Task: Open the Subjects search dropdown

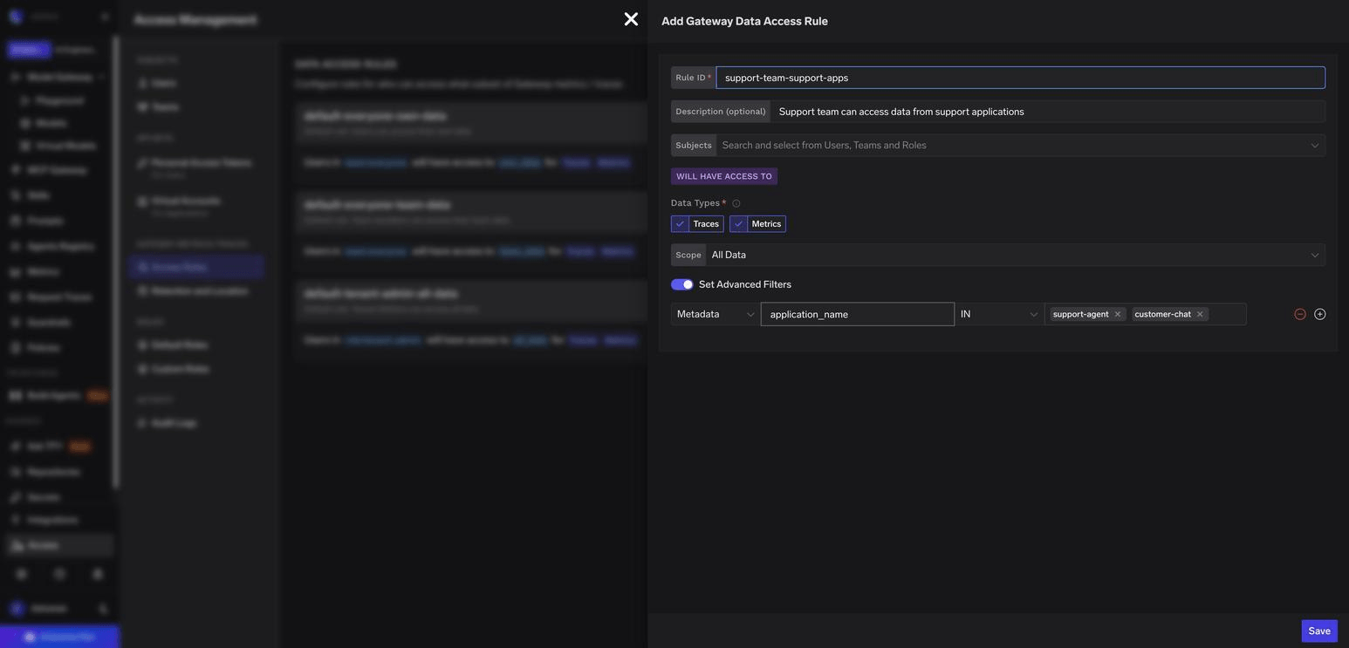Action: click(x=1020, y=146)
